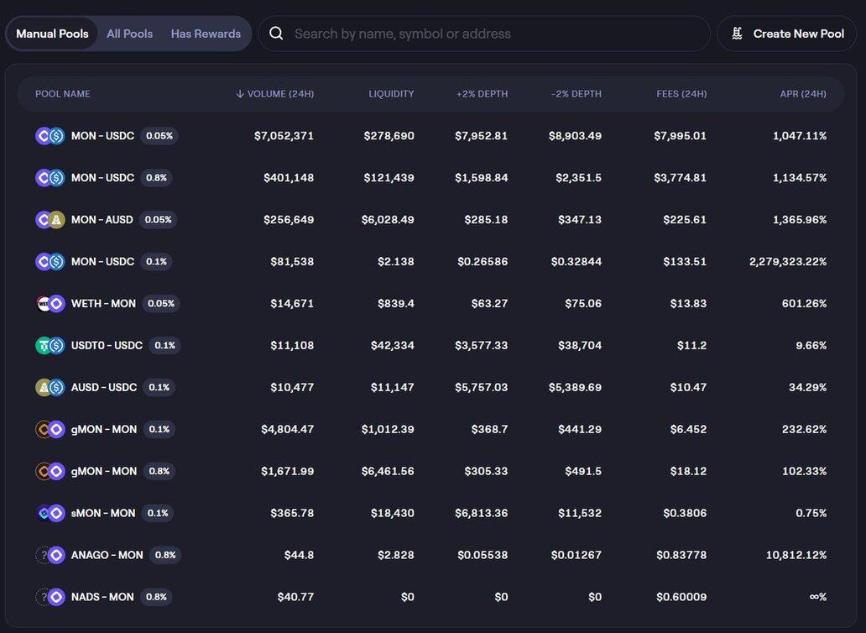Sort pools by Volume (24H) column

pos(275,94)
